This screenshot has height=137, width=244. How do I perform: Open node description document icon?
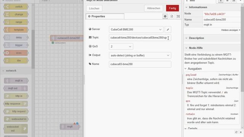click(172, 16)
